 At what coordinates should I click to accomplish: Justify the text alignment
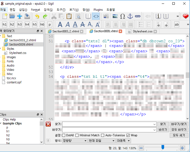tap(130, 25)
